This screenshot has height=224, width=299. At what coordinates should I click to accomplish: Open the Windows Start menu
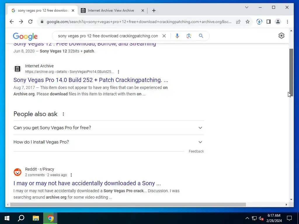click(7, 218)
